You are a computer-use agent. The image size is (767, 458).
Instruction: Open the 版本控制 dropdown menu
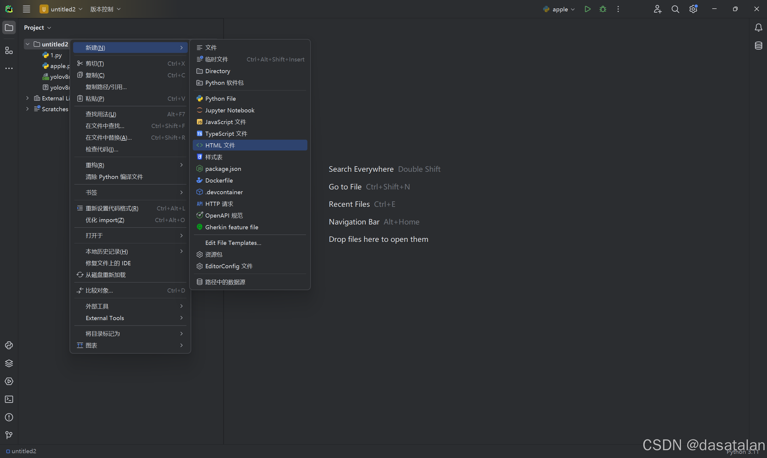click(105, 9)
